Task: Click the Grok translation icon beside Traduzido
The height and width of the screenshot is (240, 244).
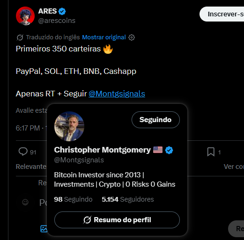Action: coord(20,37)
